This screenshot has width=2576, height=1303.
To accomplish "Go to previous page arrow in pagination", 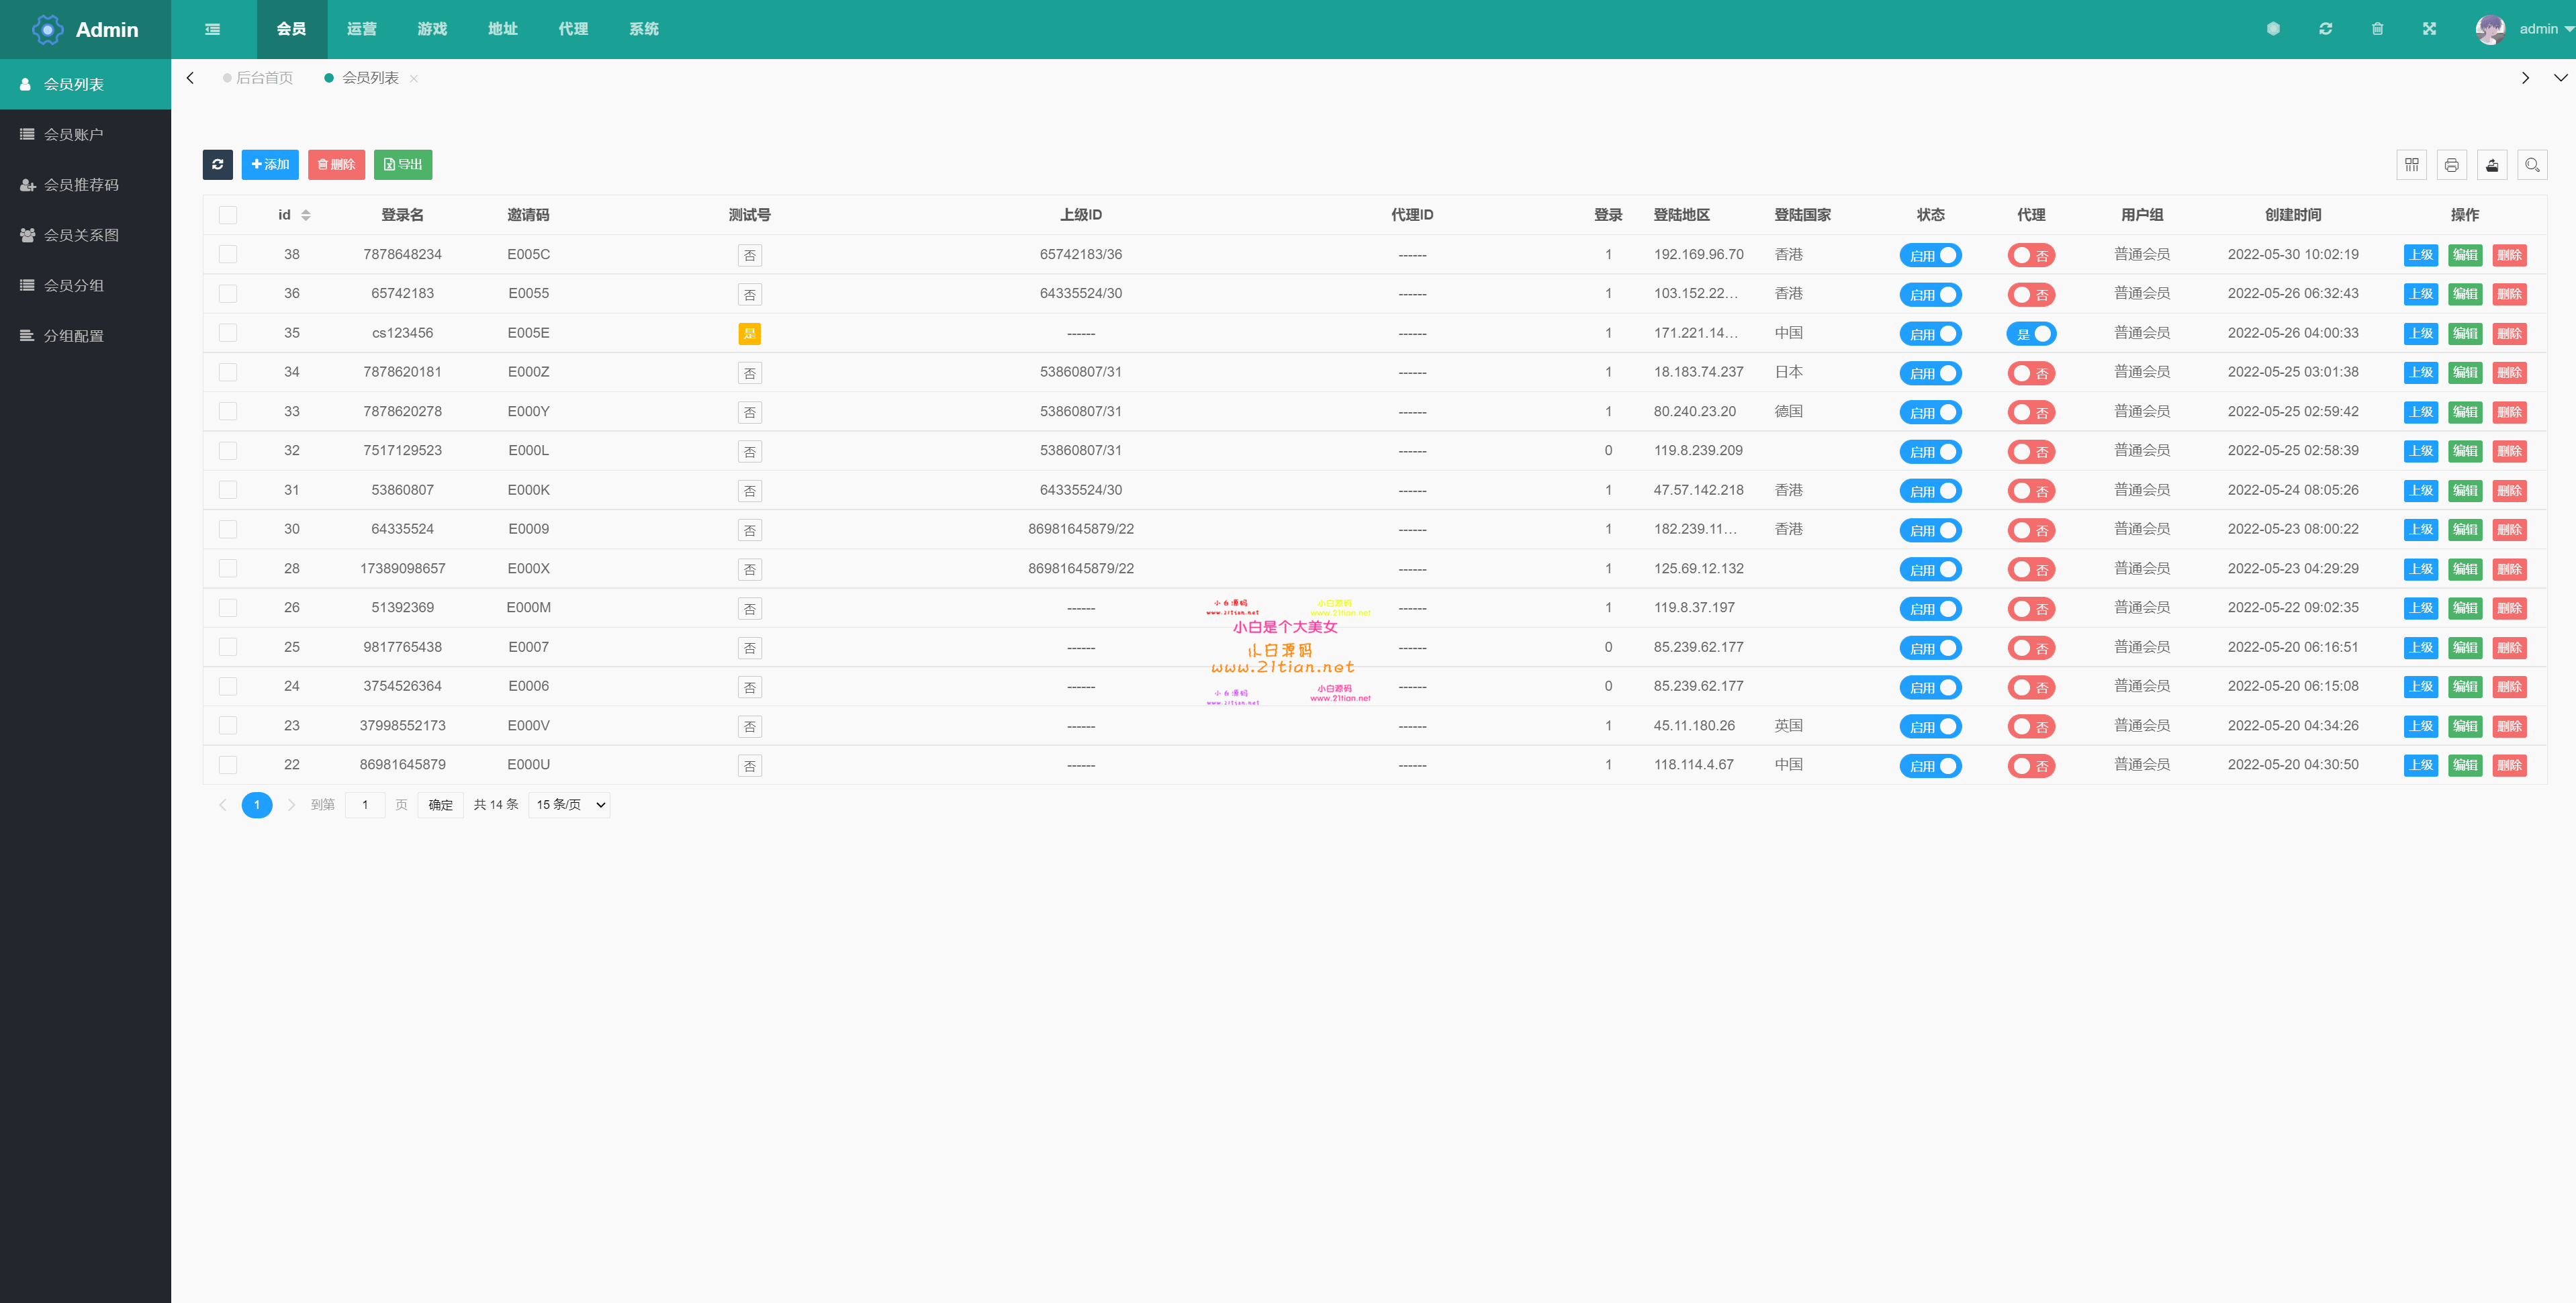I will click(223, 805).
